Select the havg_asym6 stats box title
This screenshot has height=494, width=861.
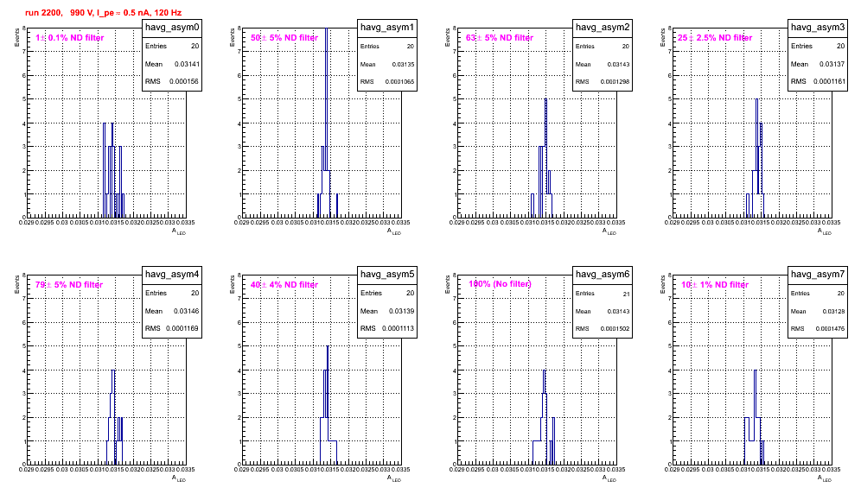click(603, 274)
